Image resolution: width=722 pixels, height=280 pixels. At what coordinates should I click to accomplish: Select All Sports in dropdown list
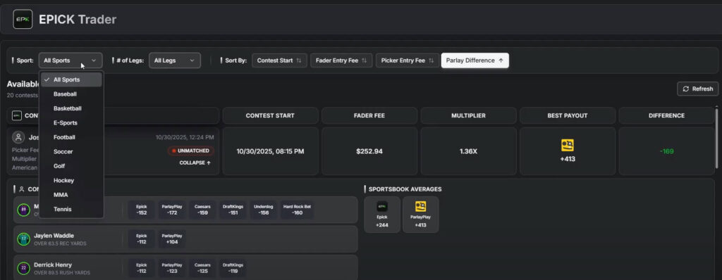tap(71, 79)
